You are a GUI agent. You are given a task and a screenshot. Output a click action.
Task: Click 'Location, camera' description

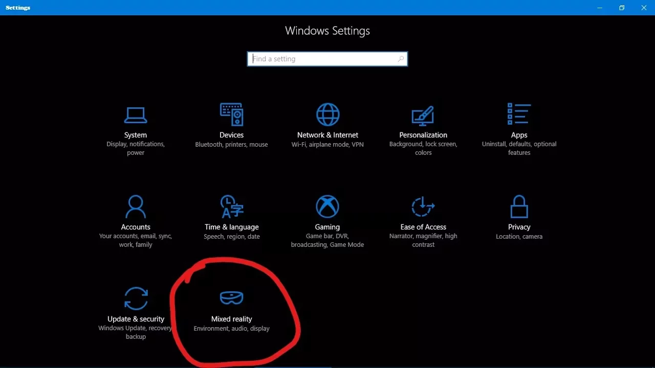(519, 237)
